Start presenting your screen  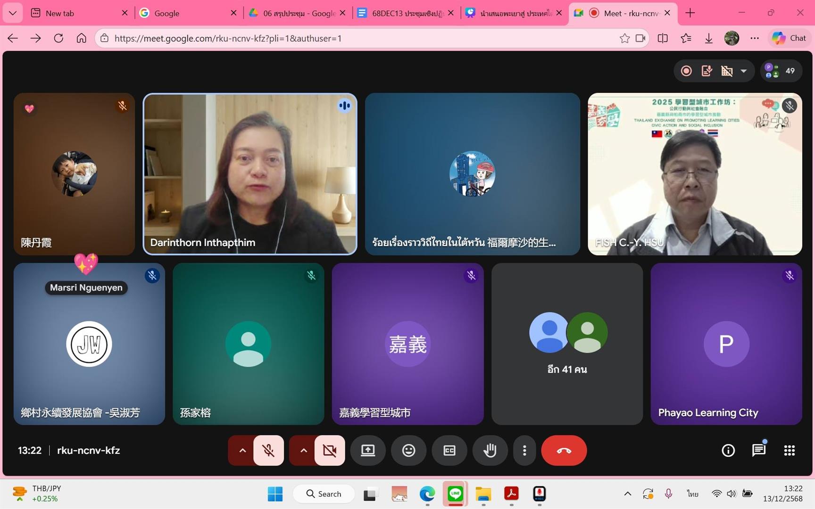(368, 451)
